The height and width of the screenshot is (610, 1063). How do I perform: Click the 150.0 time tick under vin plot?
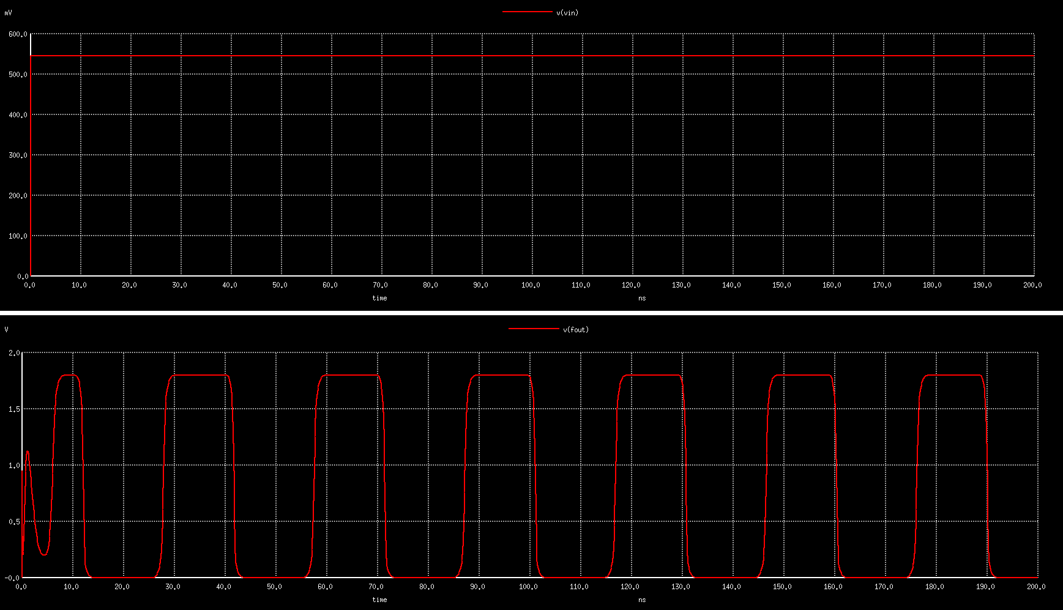781,285
